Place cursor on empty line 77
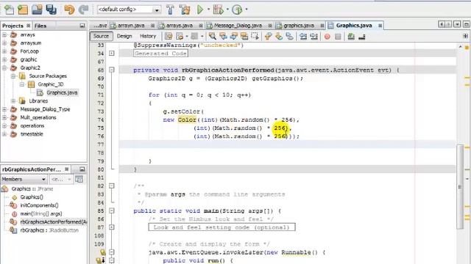The height and width of the screenshot is (264, 471). [x=287, y=144]
